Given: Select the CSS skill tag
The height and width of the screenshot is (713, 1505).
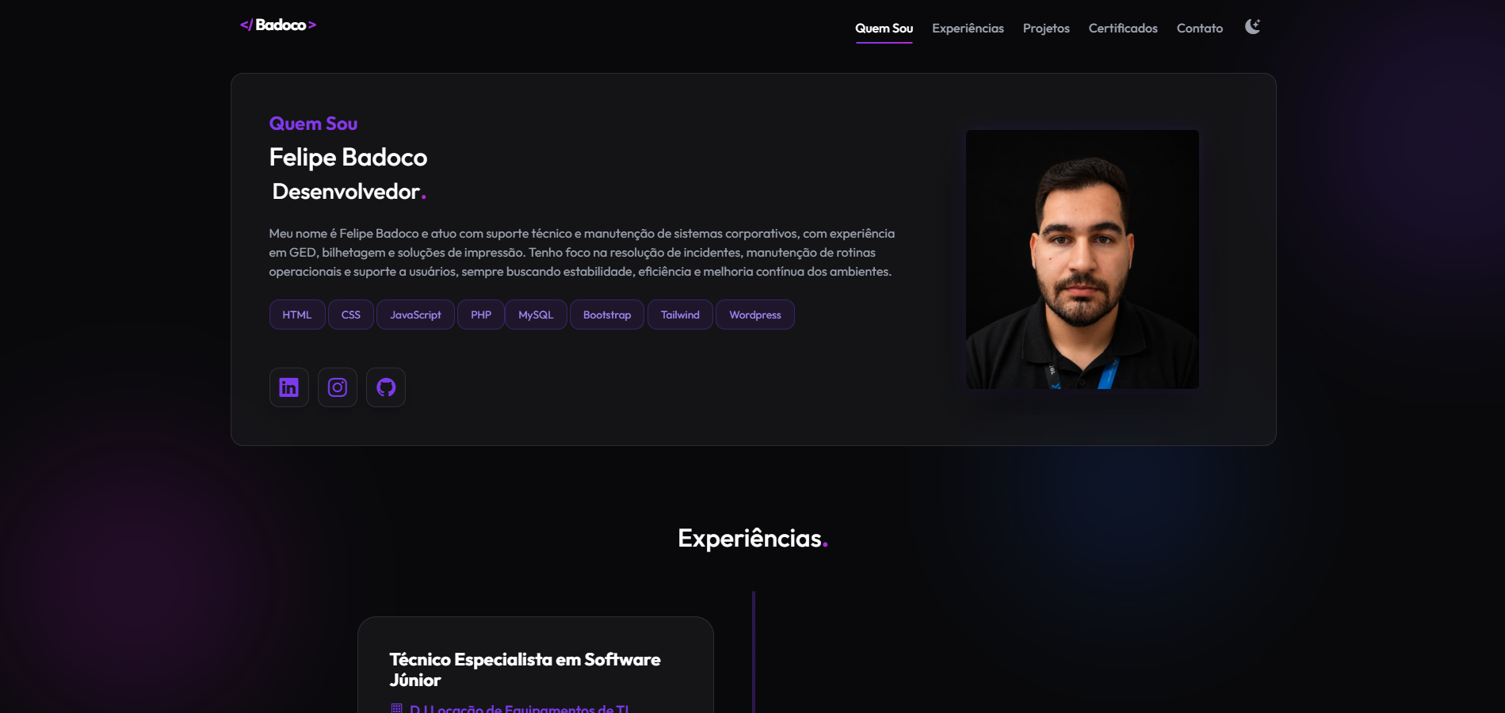Looking at the screenshot, I should coord(351,315).
